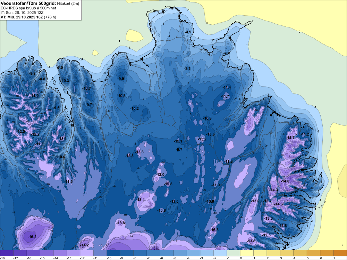The width and height of the screenshot is (347, 260).
Task: Select the pale green swatch labeled -1
Action: coord(234,253)
